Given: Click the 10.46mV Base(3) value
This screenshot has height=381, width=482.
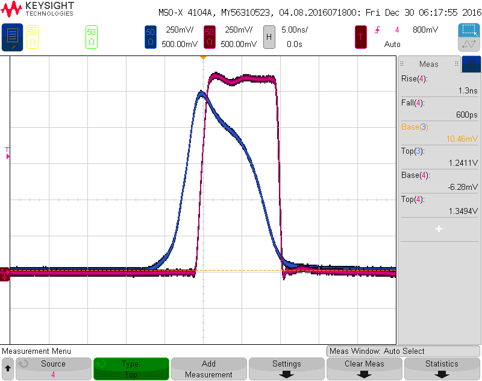Looking at the screenshot, I should [462, 139].
